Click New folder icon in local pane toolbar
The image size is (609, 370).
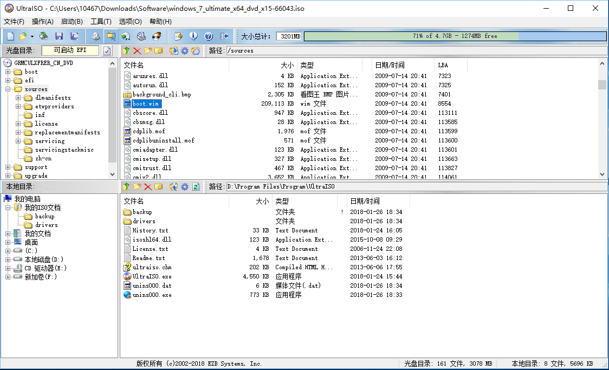click(x=137, y=187)
